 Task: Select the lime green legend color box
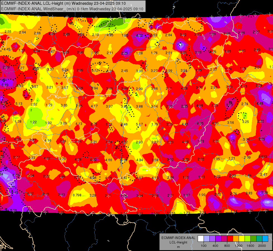pyautogui.click(x=248, y=238)
